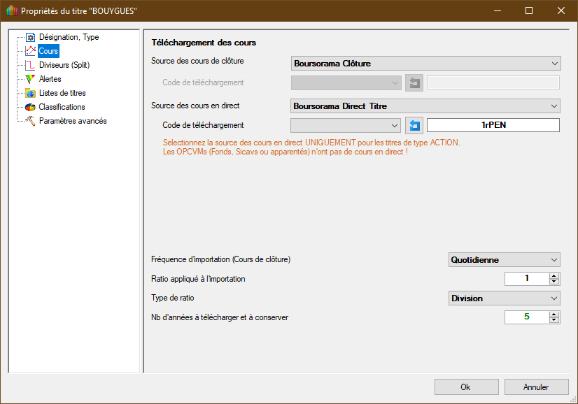The image size is (578, 404).
Task: Open the Source des cours de clôture dropdown
Action: click(x=425, y=64)
